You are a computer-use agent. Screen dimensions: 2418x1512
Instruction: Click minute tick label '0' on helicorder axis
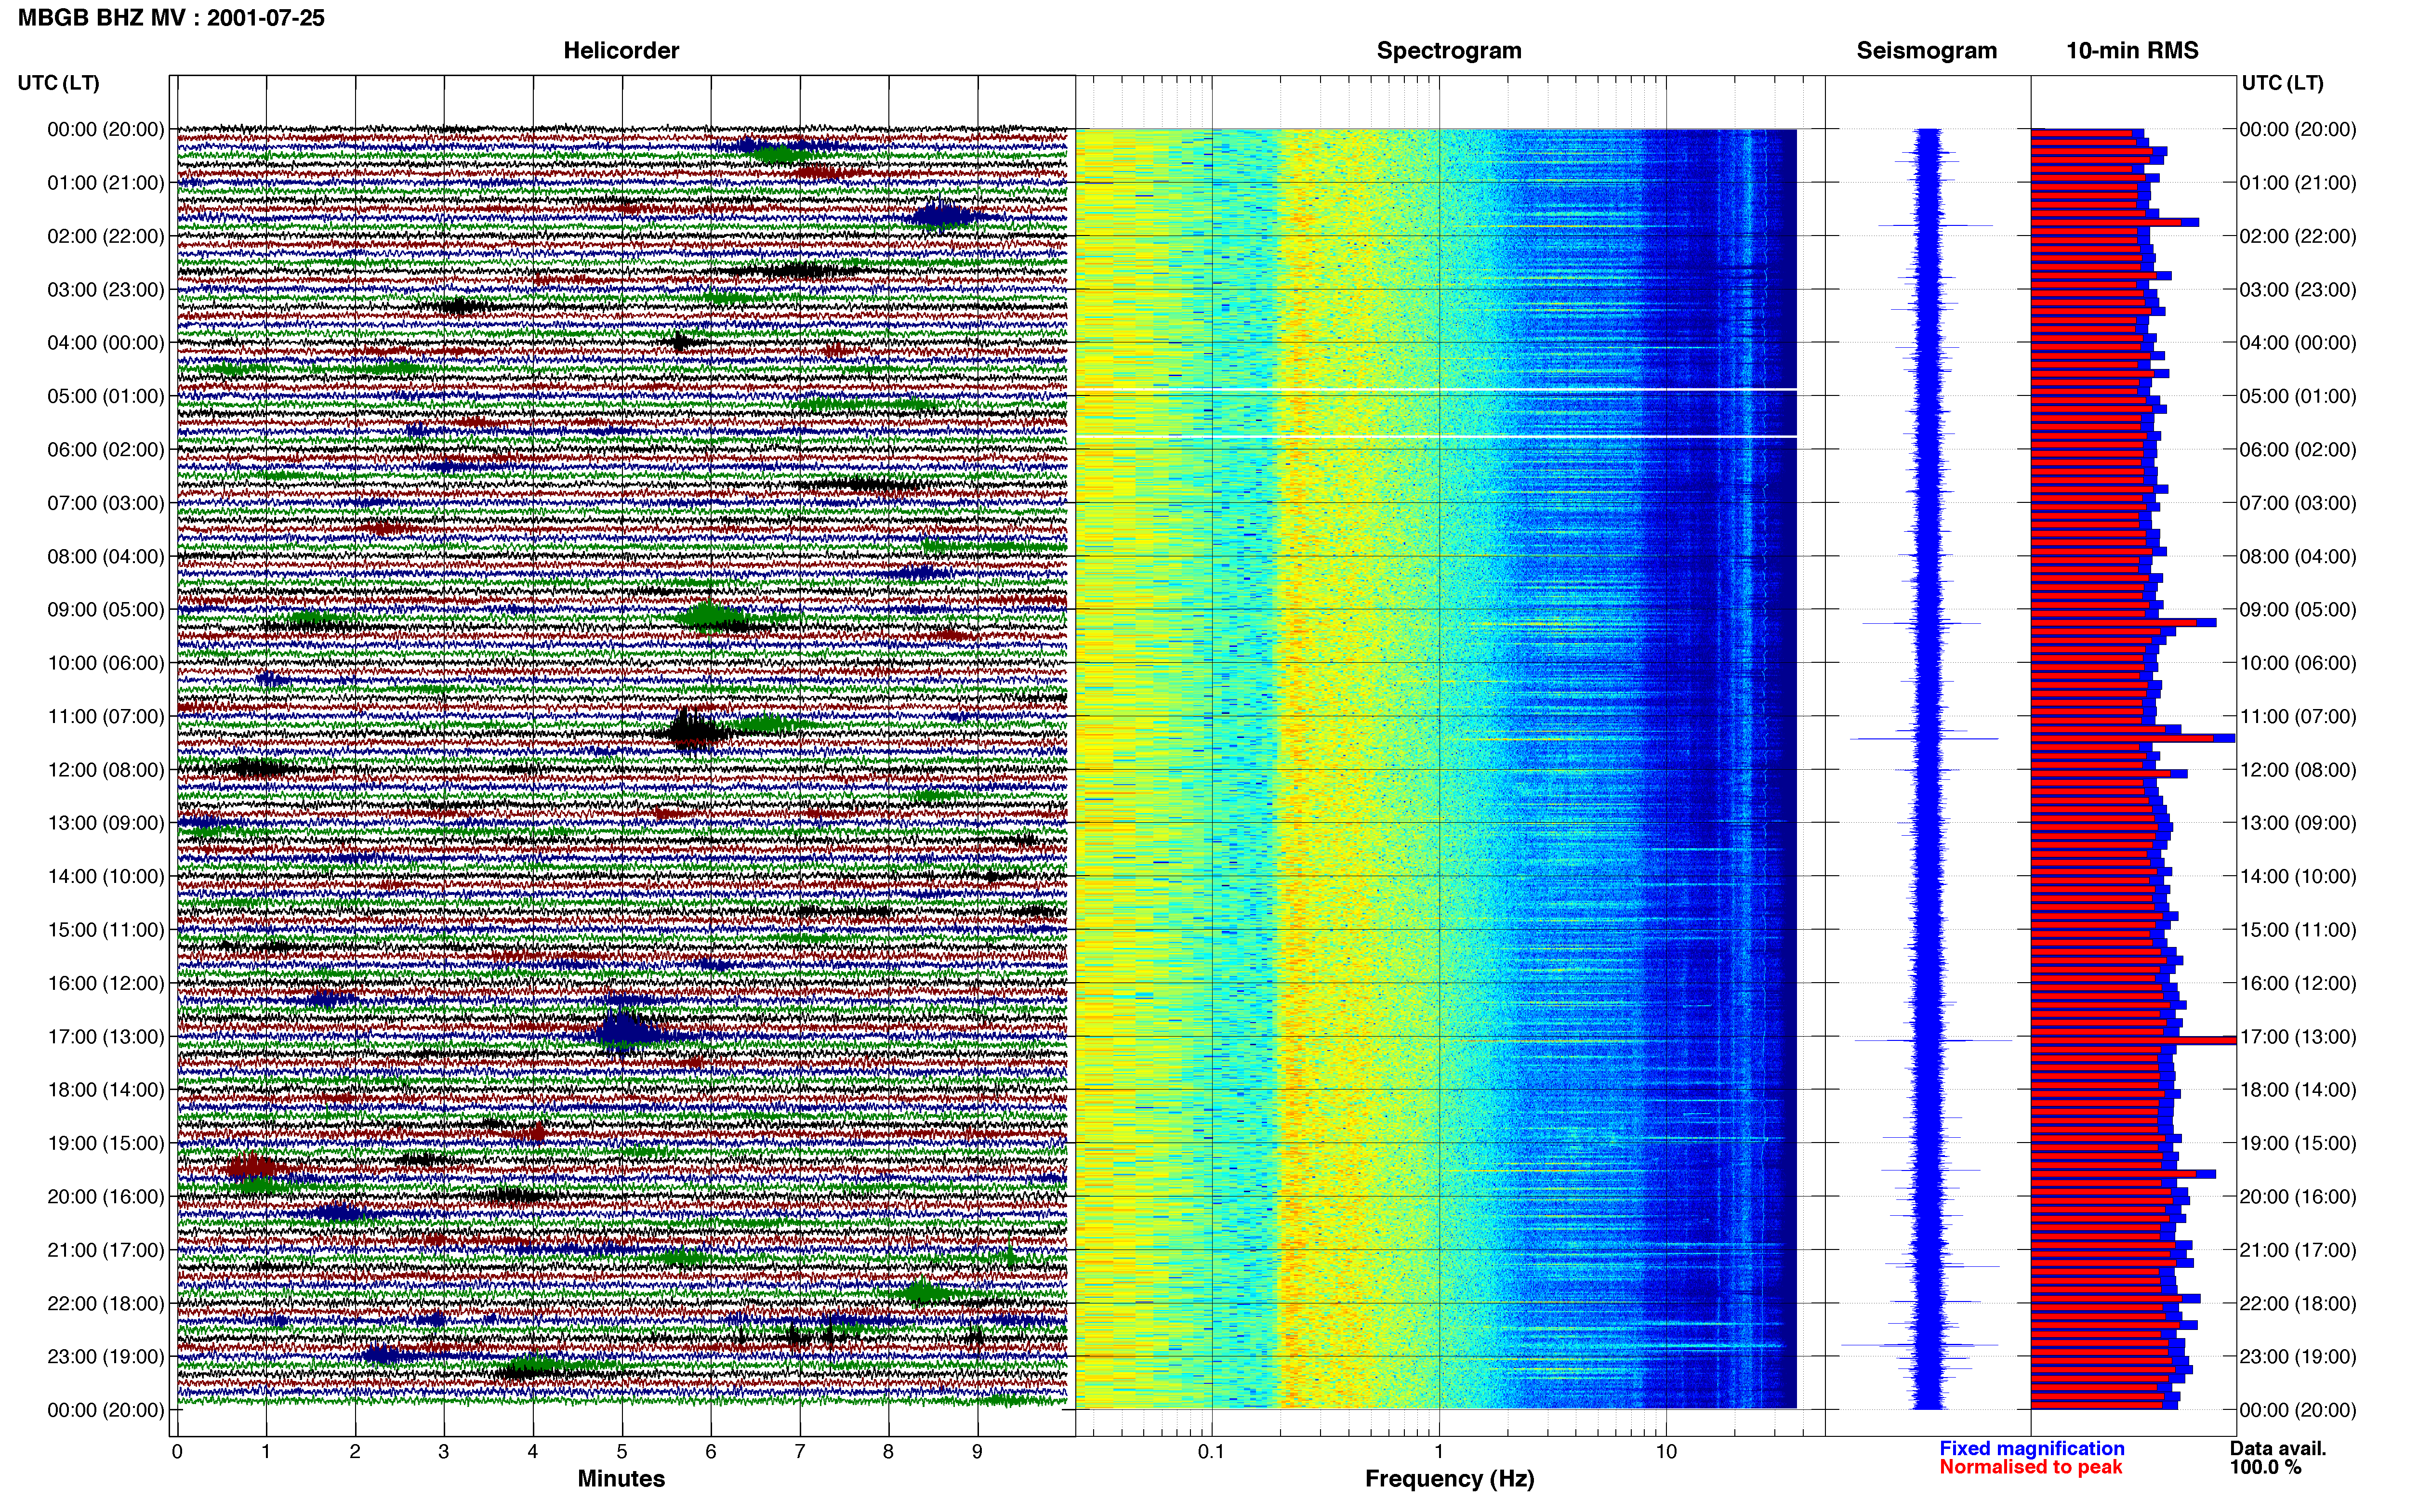pos(177,1452)
